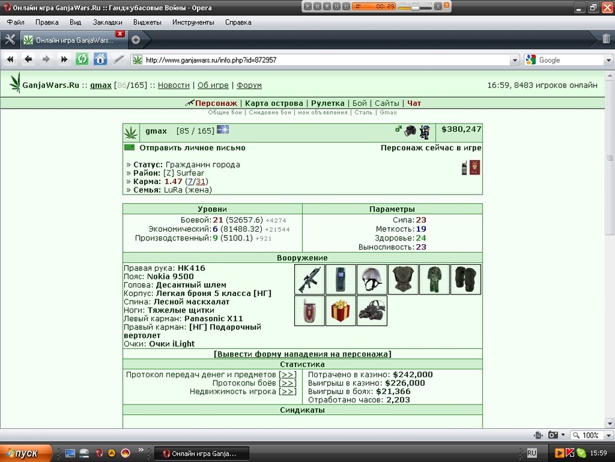Go to Карта острова
The width and height of the screenshot is (615, 462).
(274, 103)
